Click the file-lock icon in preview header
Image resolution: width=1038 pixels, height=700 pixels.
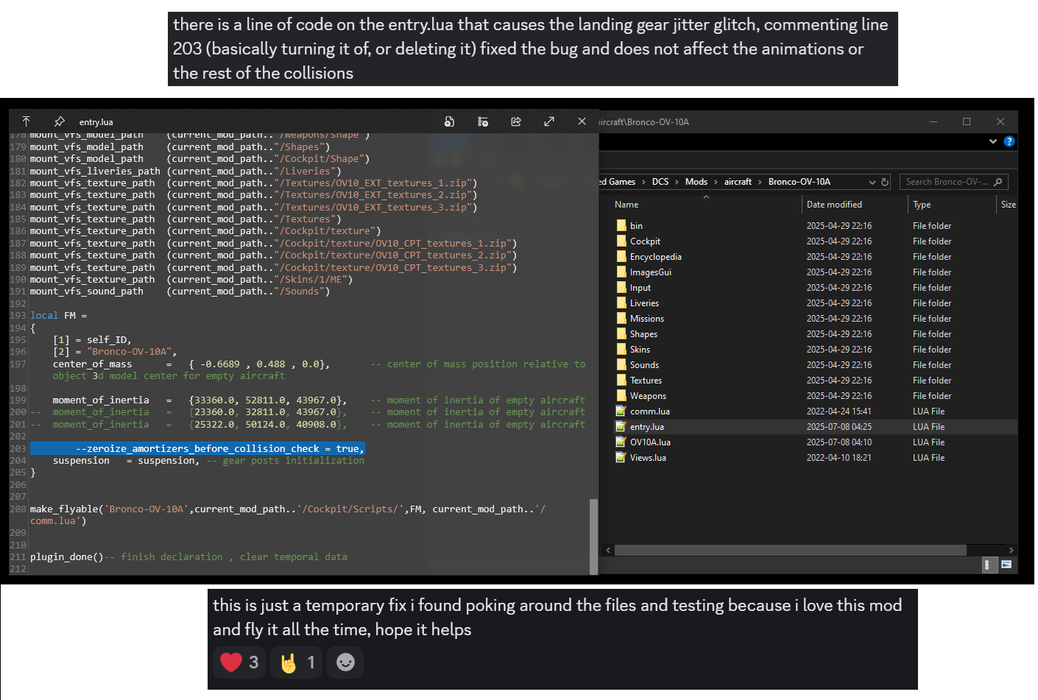(x=449, y=121)
